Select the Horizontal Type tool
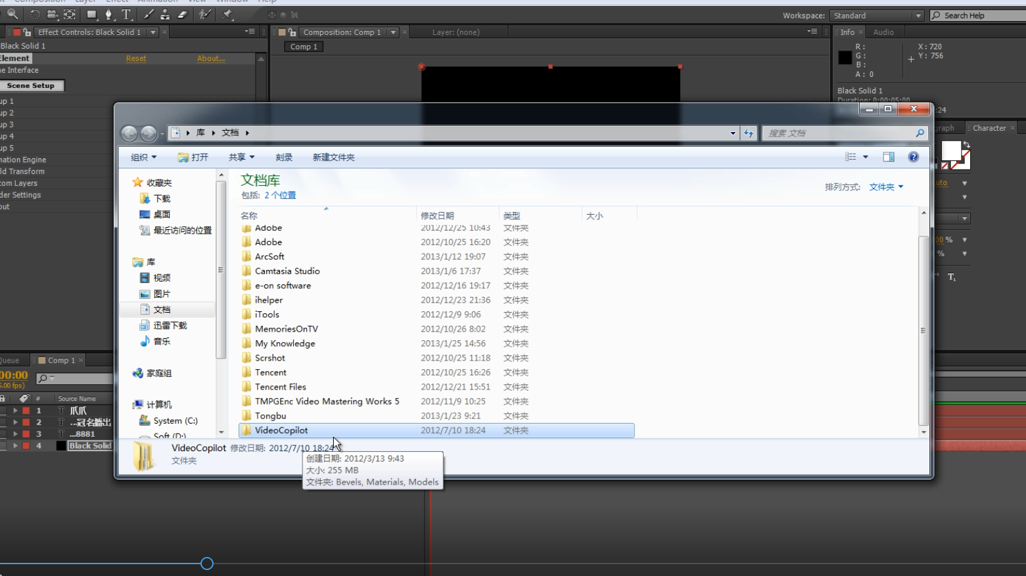 126,14
